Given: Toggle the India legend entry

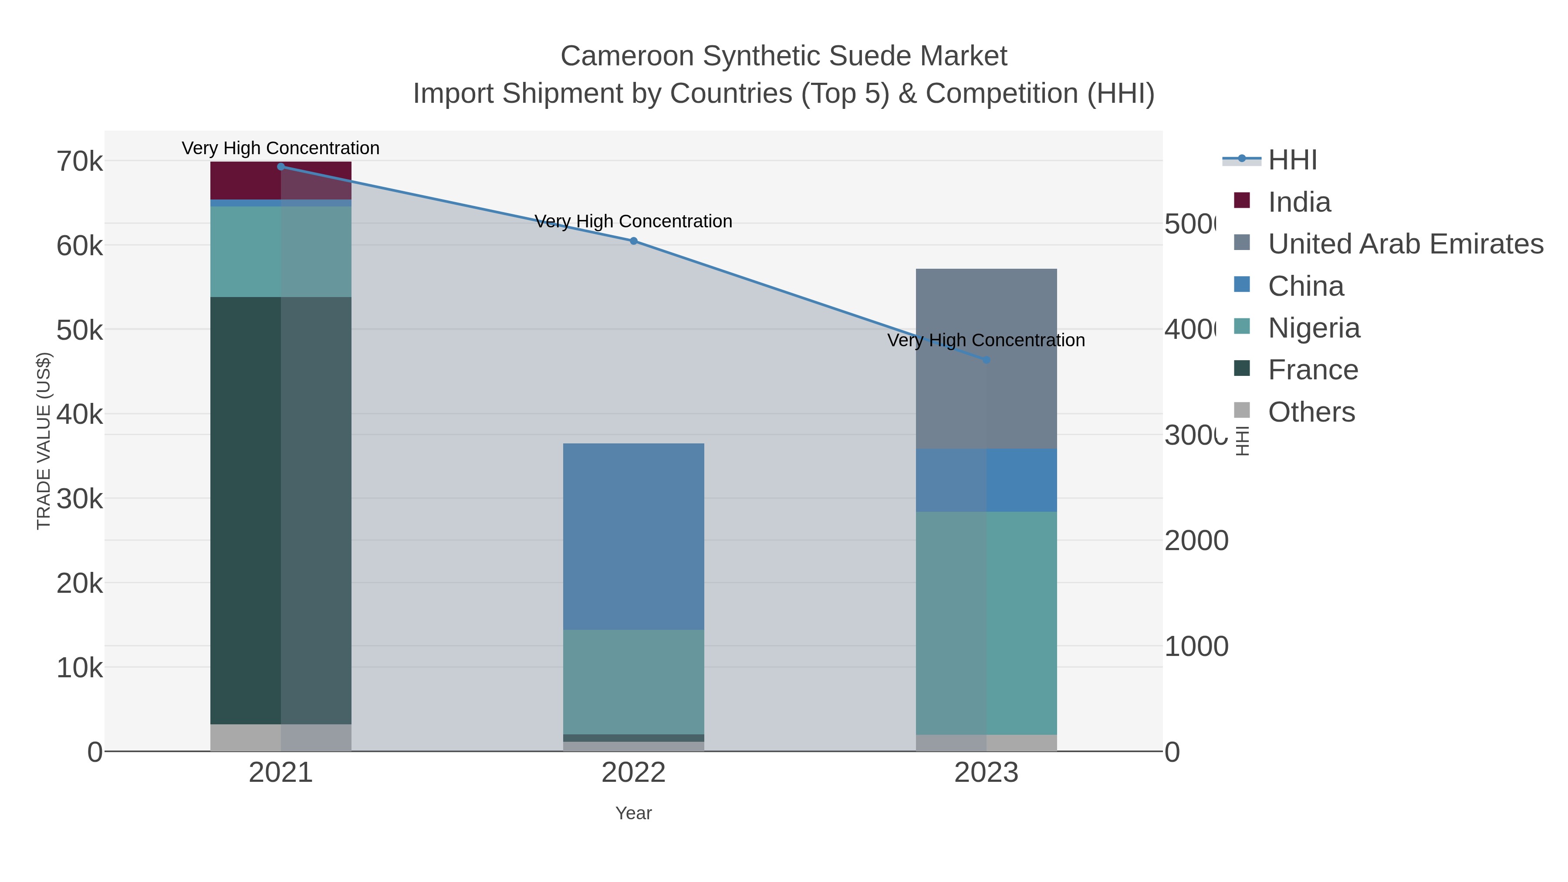Looking at the screenshot, I should (1282, 202).
